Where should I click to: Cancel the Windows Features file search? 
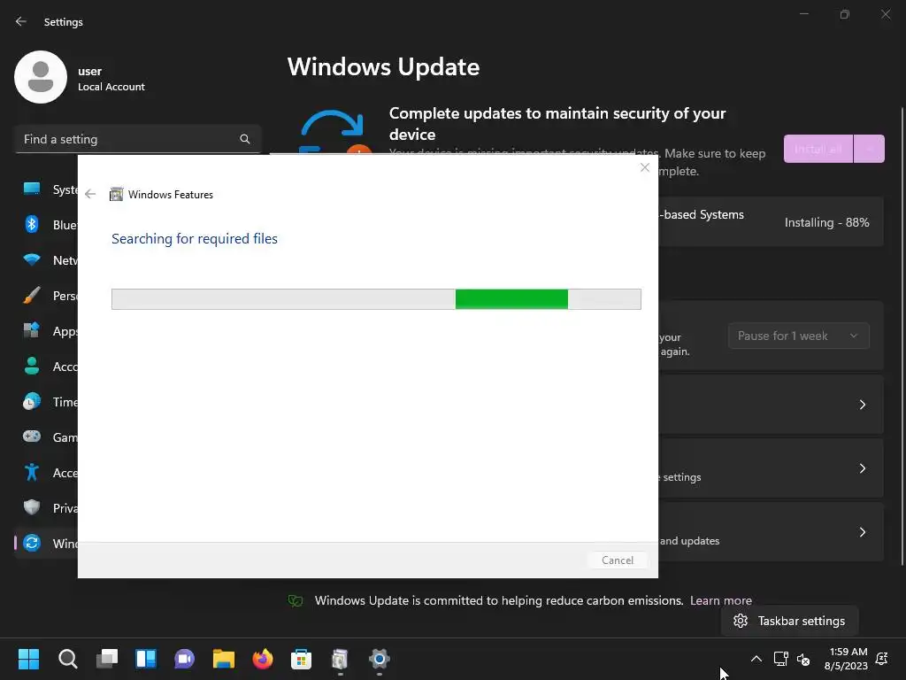point(617,560)
